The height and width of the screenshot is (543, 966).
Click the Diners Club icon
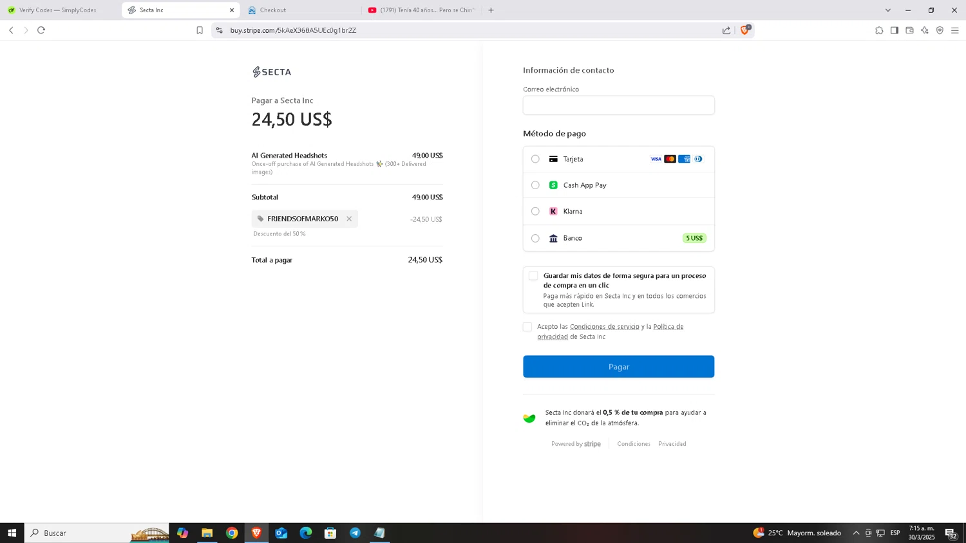(698, 159)
